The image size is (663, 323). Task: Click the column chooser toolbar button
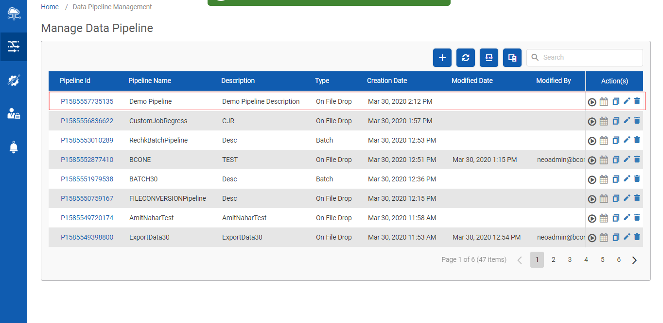point(512,58)
